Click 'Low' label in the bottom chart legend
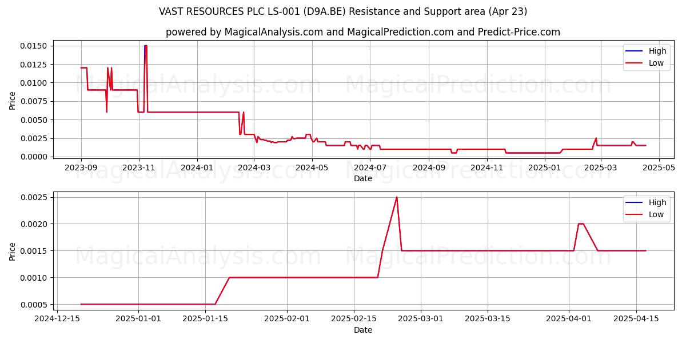Viewport: 686px width, 343px height. coord(656,214)
